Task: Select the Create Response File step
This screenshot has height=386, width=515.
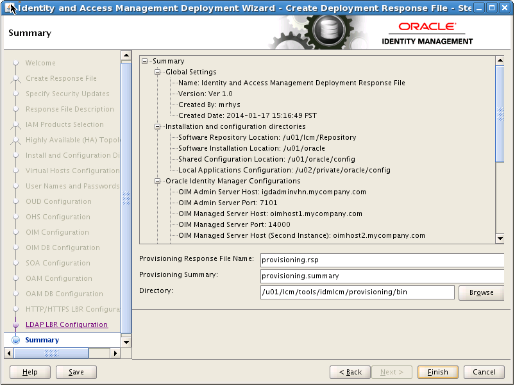Action: [61, 78]
